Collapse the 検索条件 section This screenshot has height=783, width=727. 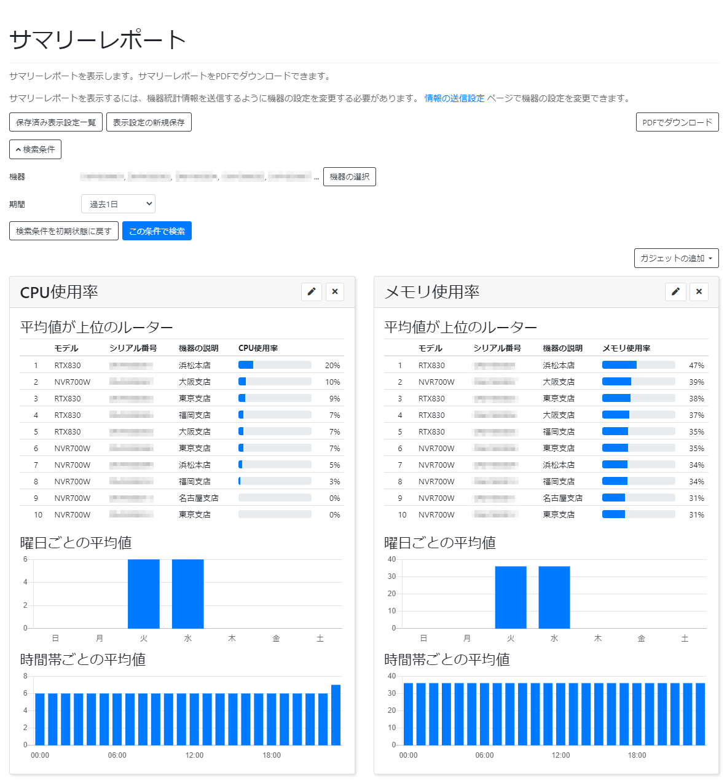[35, 149]
